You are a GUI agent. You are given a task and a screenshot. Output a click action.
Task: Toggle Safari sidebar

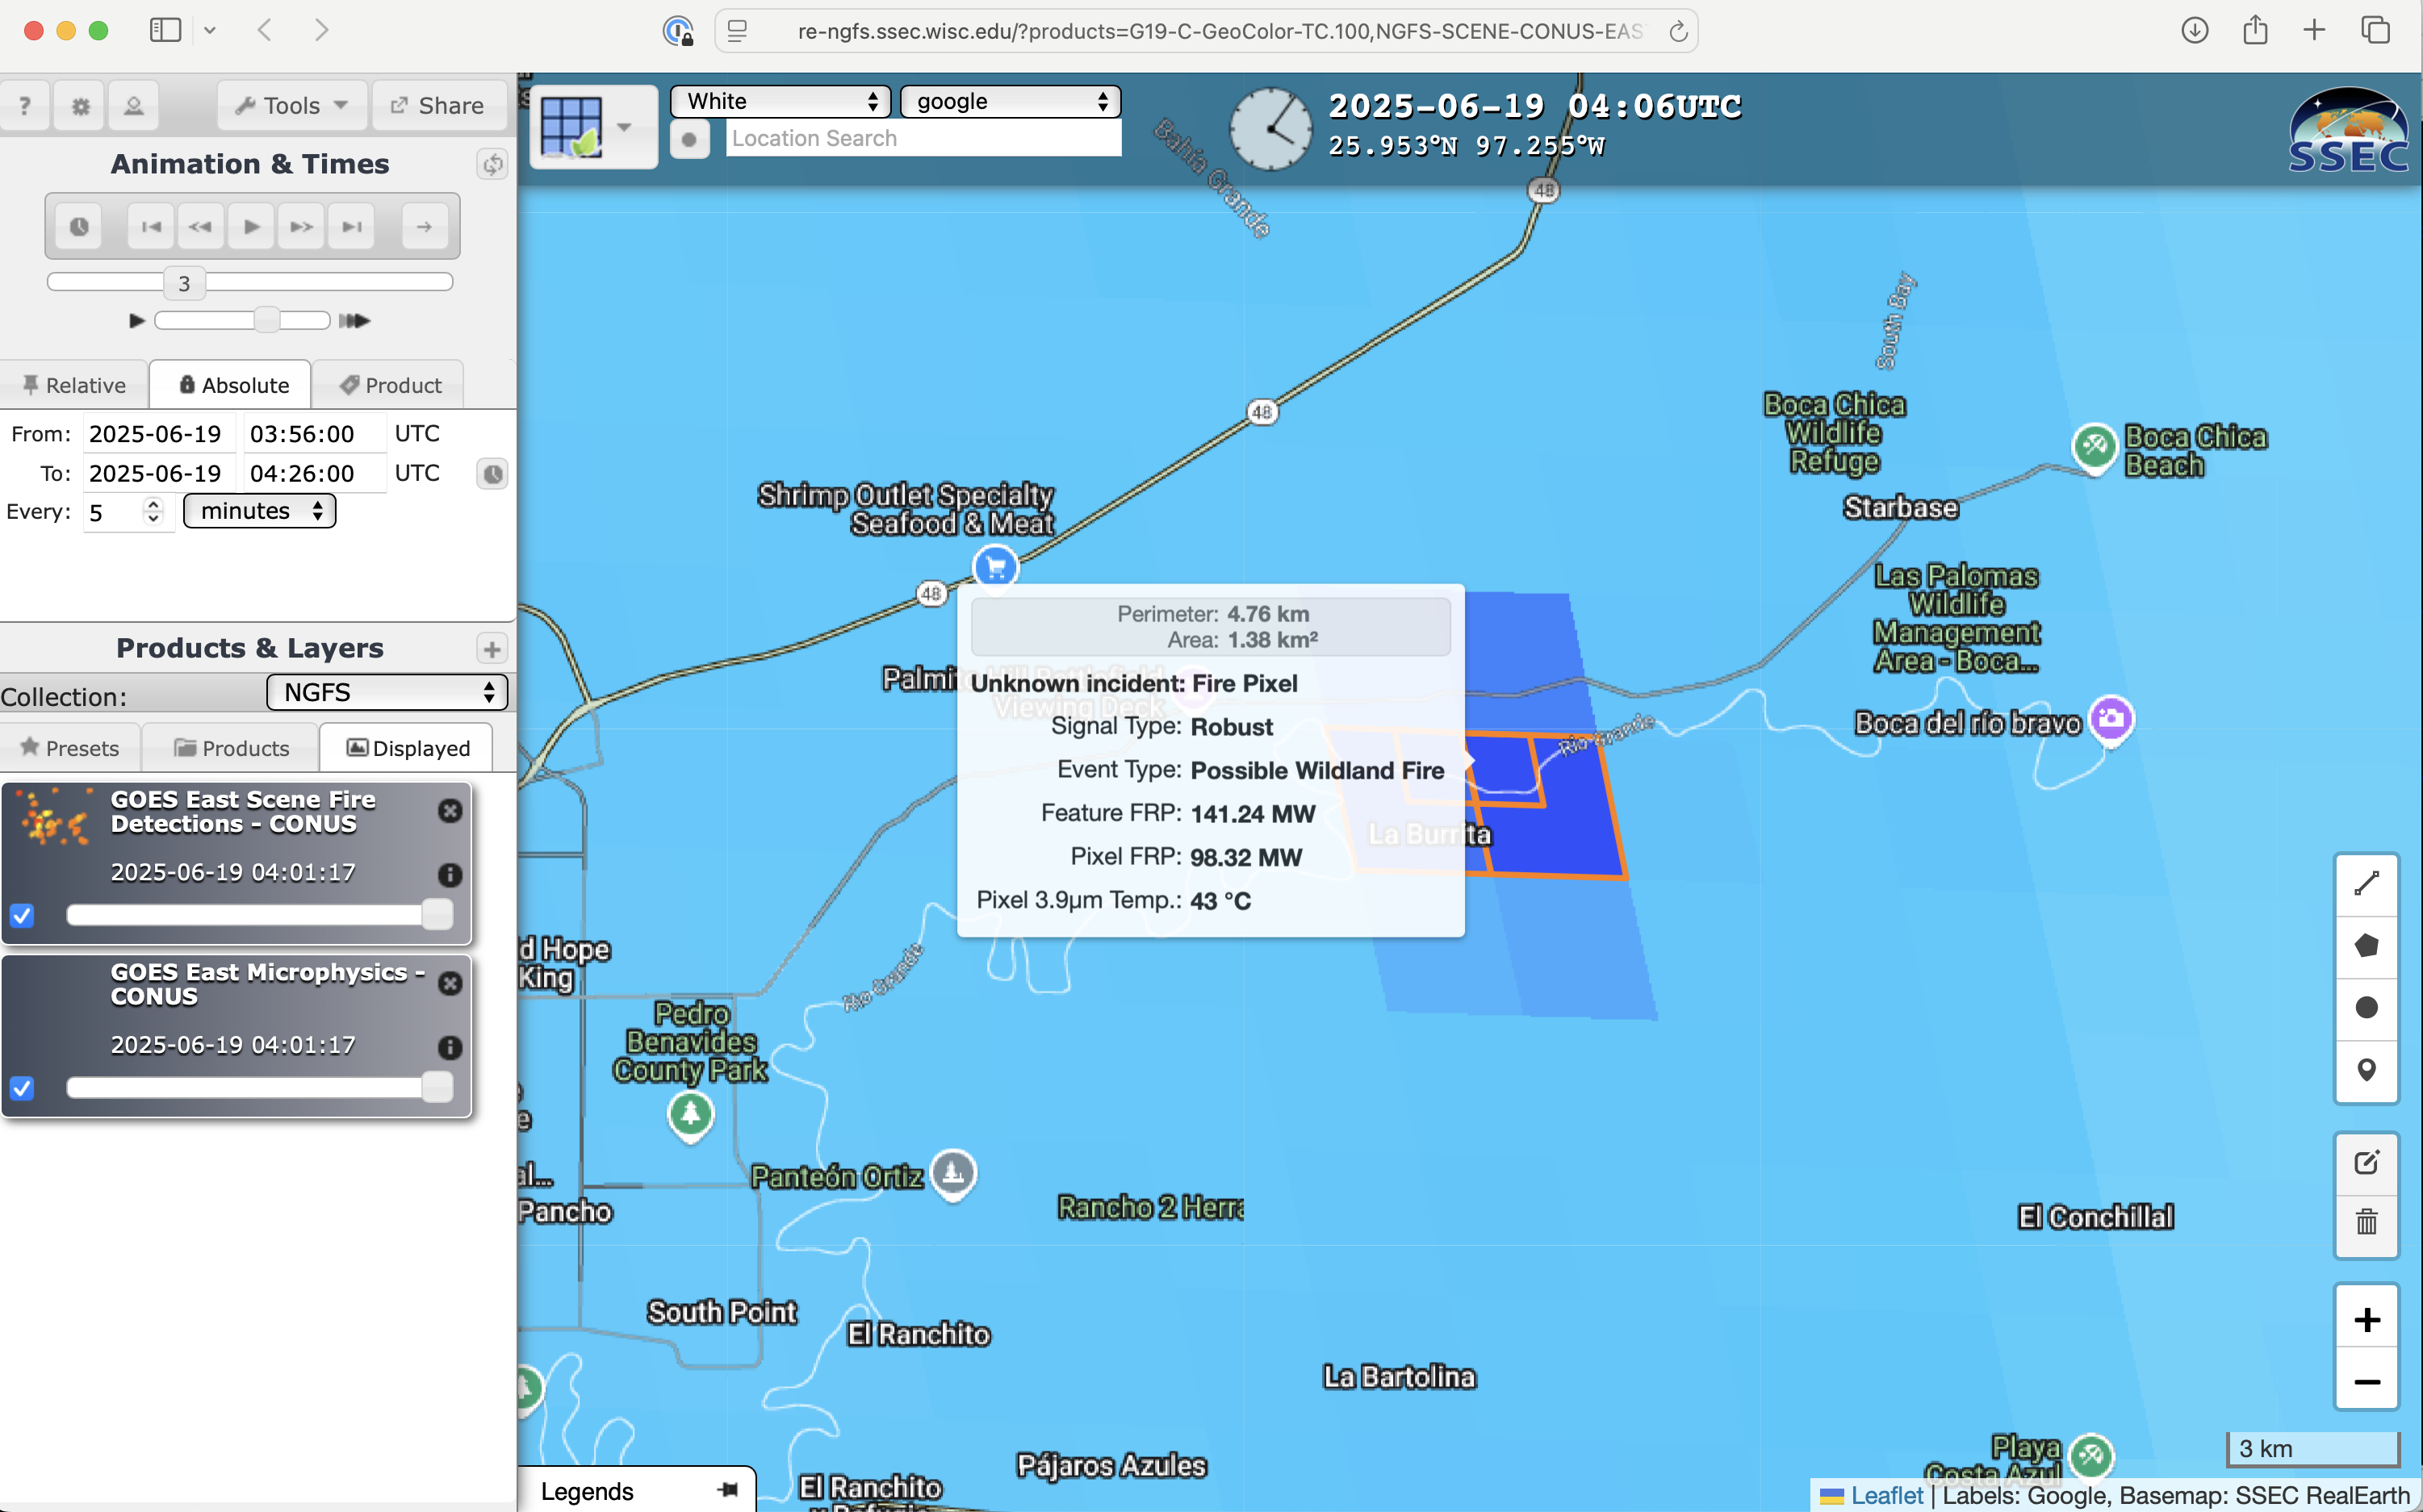tap(165, 30)
